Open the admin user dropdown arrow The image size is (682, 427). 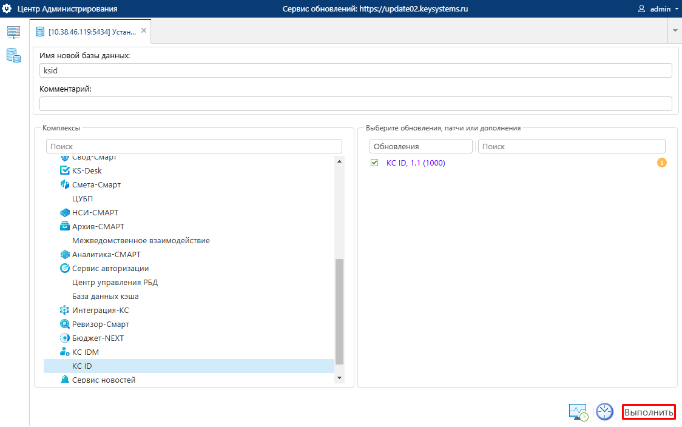(677, 8)
